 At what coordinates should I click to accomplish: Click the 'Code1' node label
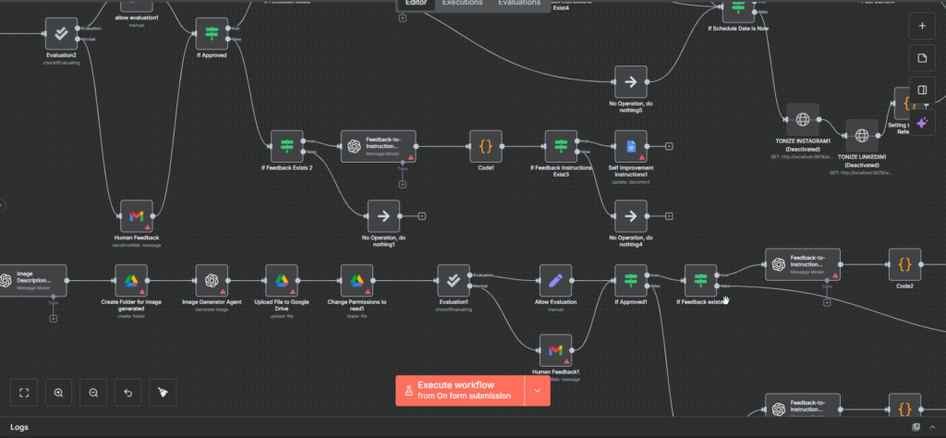(486, 168)
